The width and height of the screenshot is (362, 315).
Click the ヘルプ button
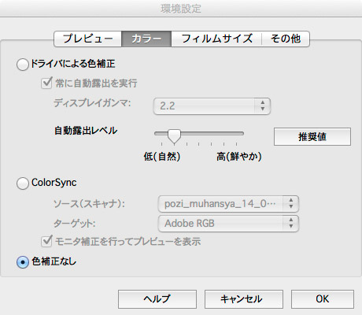pos(157,299)
